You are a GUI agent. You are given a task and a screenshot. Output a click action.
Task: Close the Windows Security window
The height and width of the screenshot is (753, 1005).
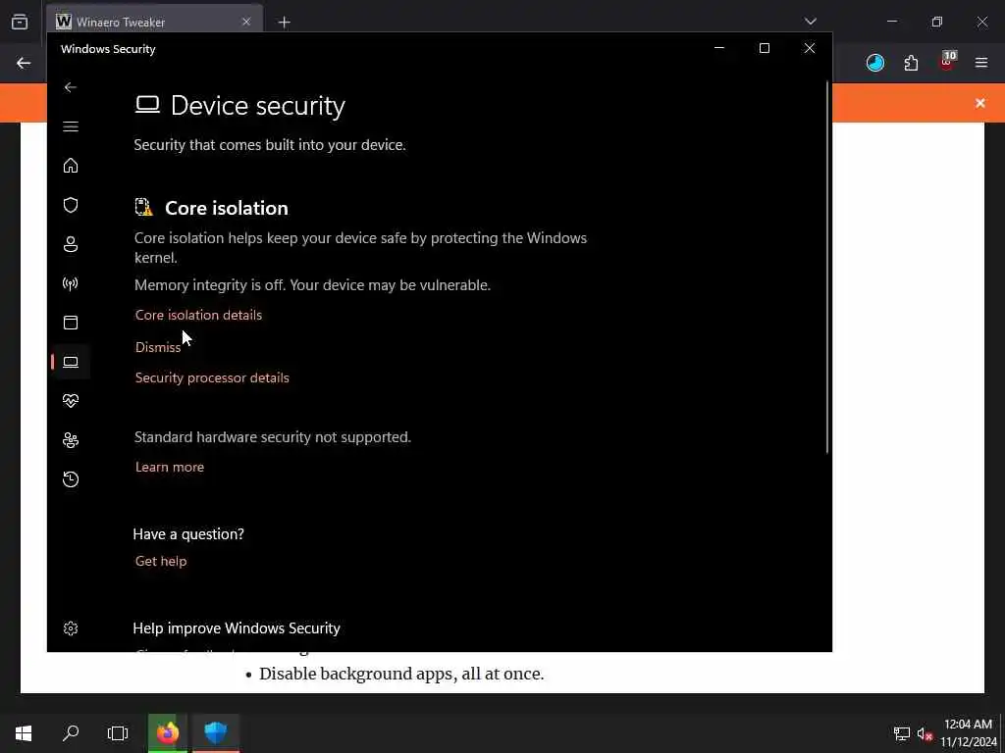click(x=810, y=48)
